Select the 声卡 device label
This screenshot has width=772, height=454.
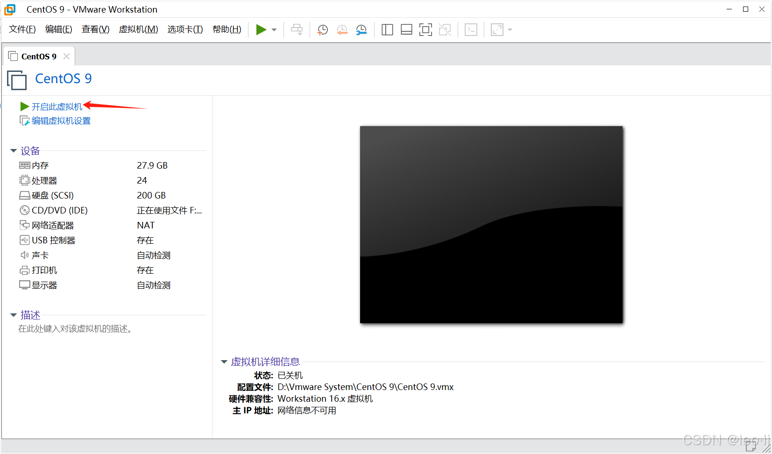pos(40,255)
